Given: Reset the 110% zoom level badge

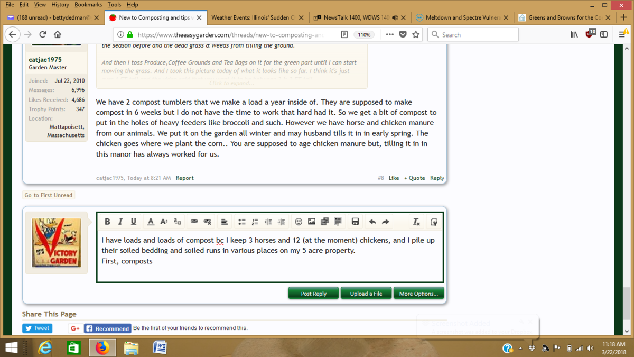Looking at the screenshot, I should click(363, 35).
